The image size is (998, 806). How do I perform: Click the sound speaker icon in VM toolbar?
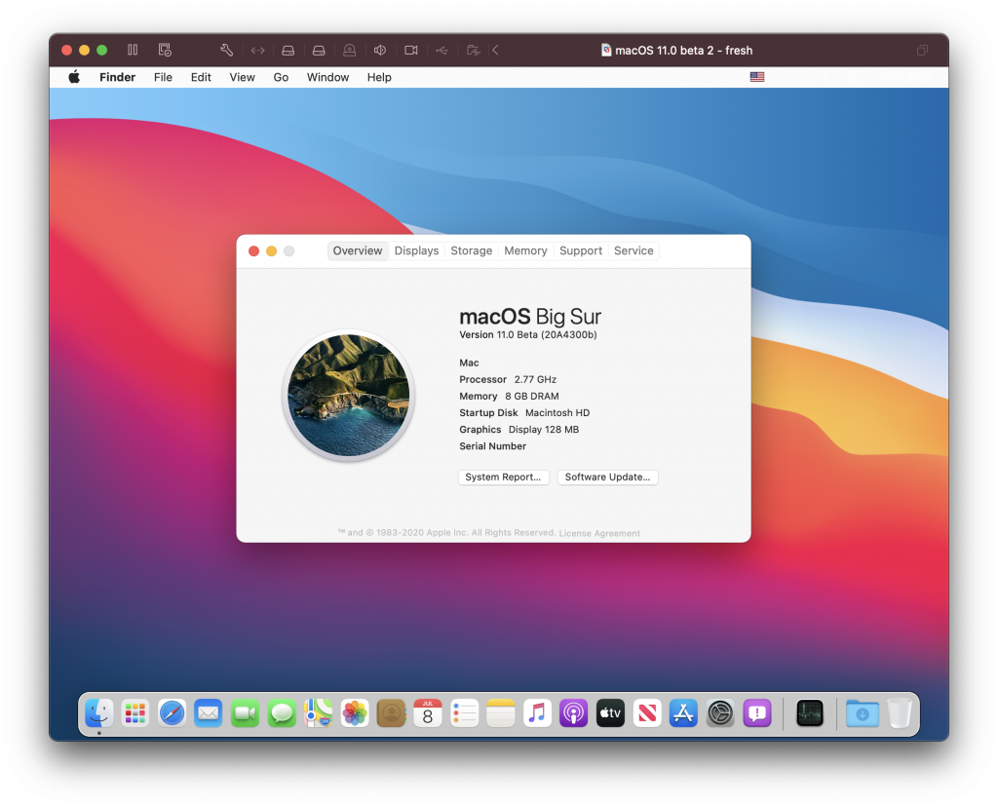380,50
